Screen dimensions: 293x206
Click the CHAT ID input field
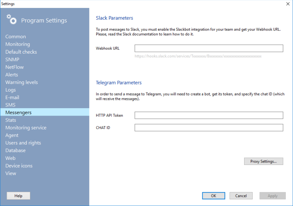[209, 128]
